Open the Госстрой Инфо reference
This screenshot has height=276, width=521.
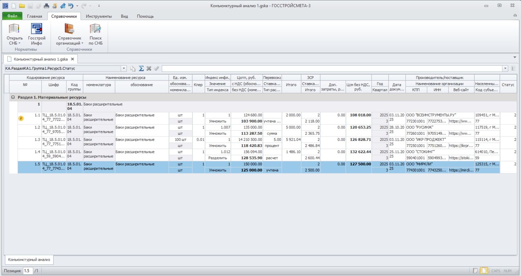36,34
